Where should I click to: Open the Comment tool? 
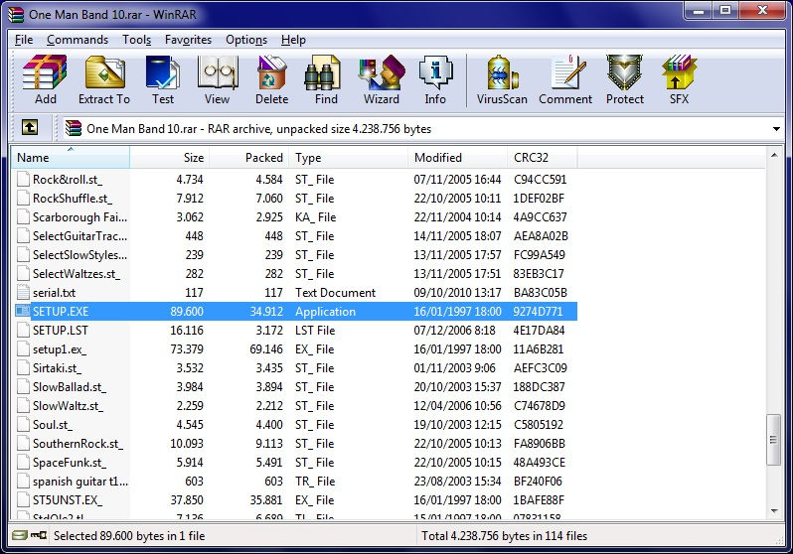click(x=565, y=79)
